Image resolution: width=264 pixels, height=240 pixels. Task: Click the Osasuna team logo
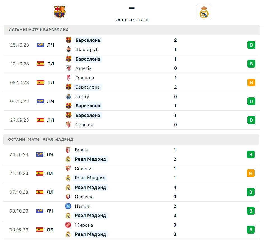68,197
